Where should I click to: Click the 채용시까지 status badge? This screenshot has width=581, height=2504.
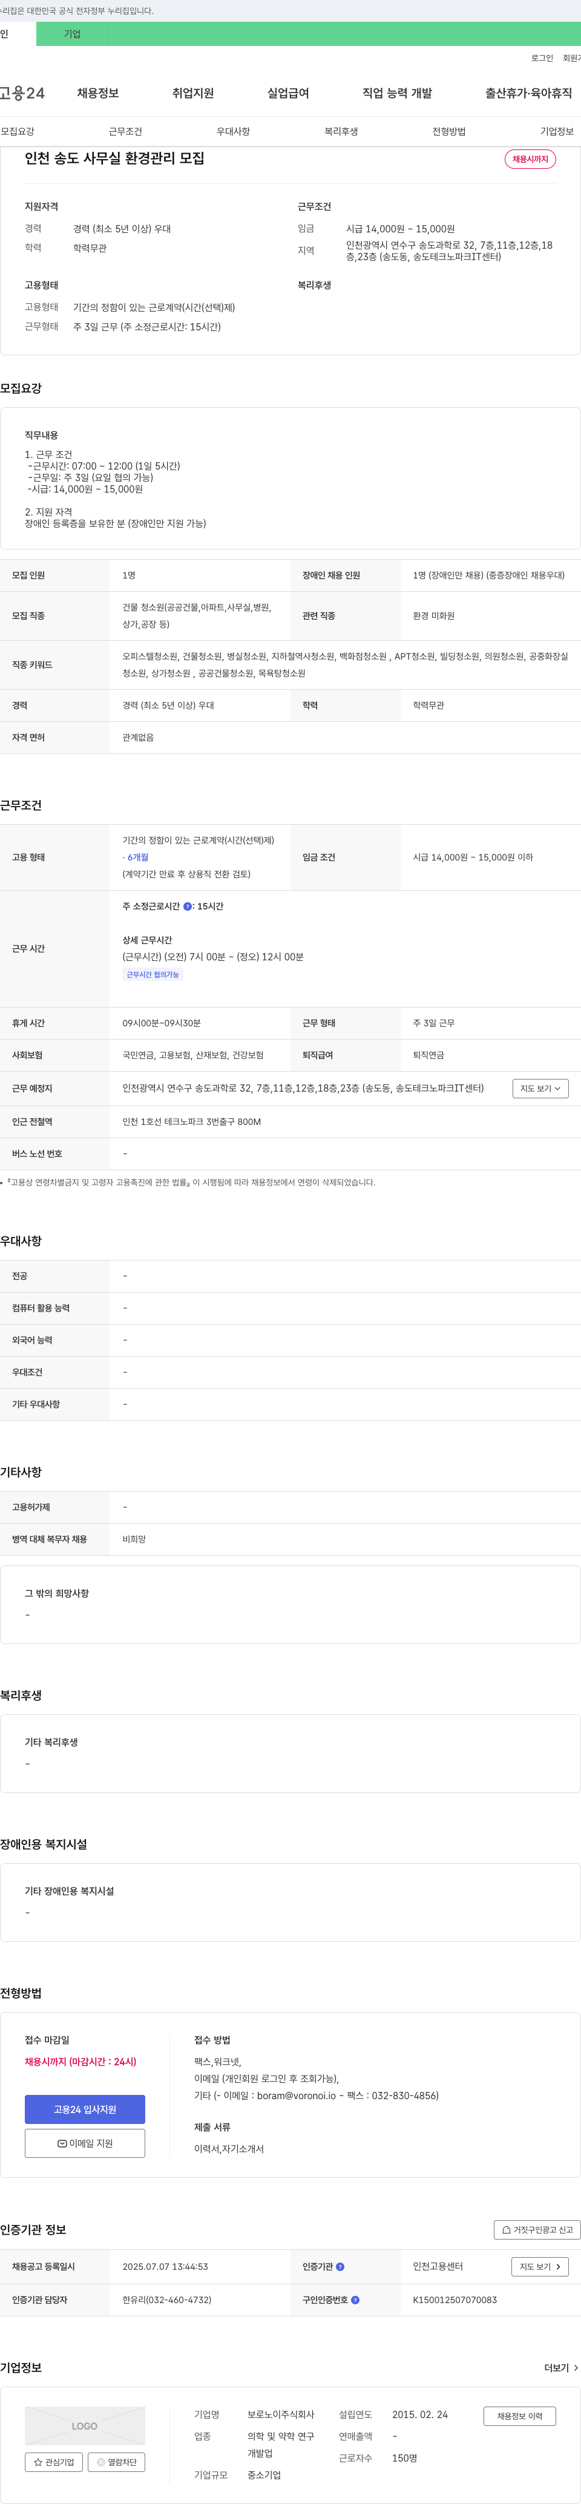point(531,159)
